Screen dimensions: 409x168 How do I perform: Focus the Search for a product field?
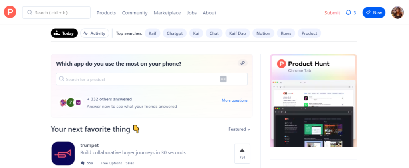coord(151,79)
